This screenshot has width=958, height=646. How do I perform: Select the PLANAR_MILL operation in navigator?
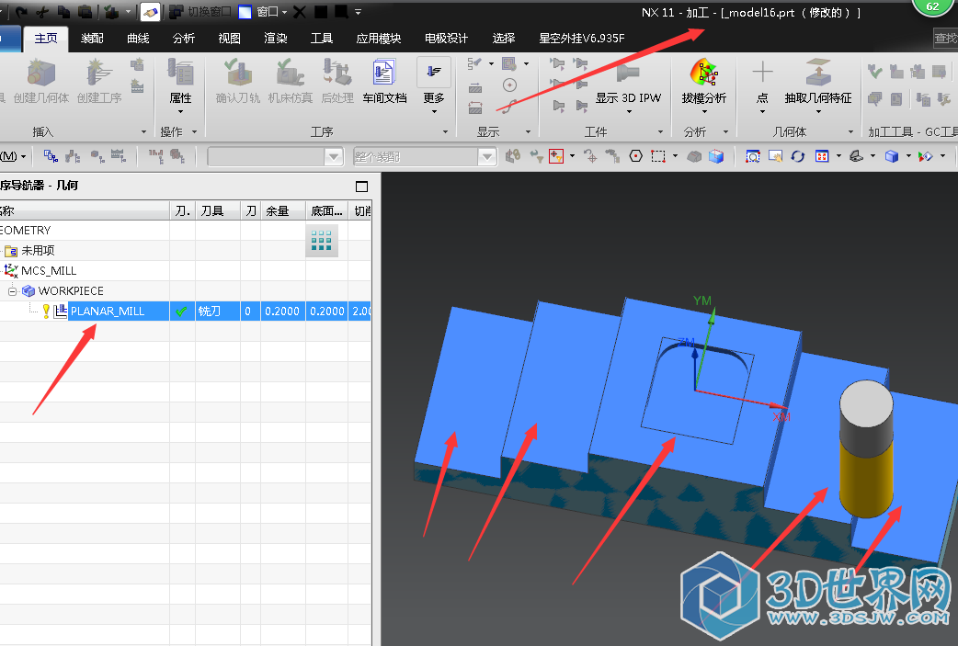[x=108, y=312]
